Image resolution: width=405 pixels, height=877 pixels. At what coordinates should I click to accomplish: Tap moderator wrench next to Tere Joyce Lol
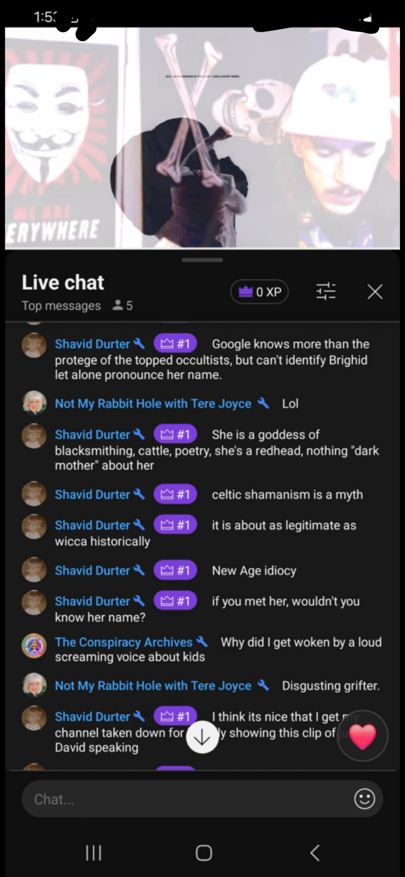(x=263, y=403)
